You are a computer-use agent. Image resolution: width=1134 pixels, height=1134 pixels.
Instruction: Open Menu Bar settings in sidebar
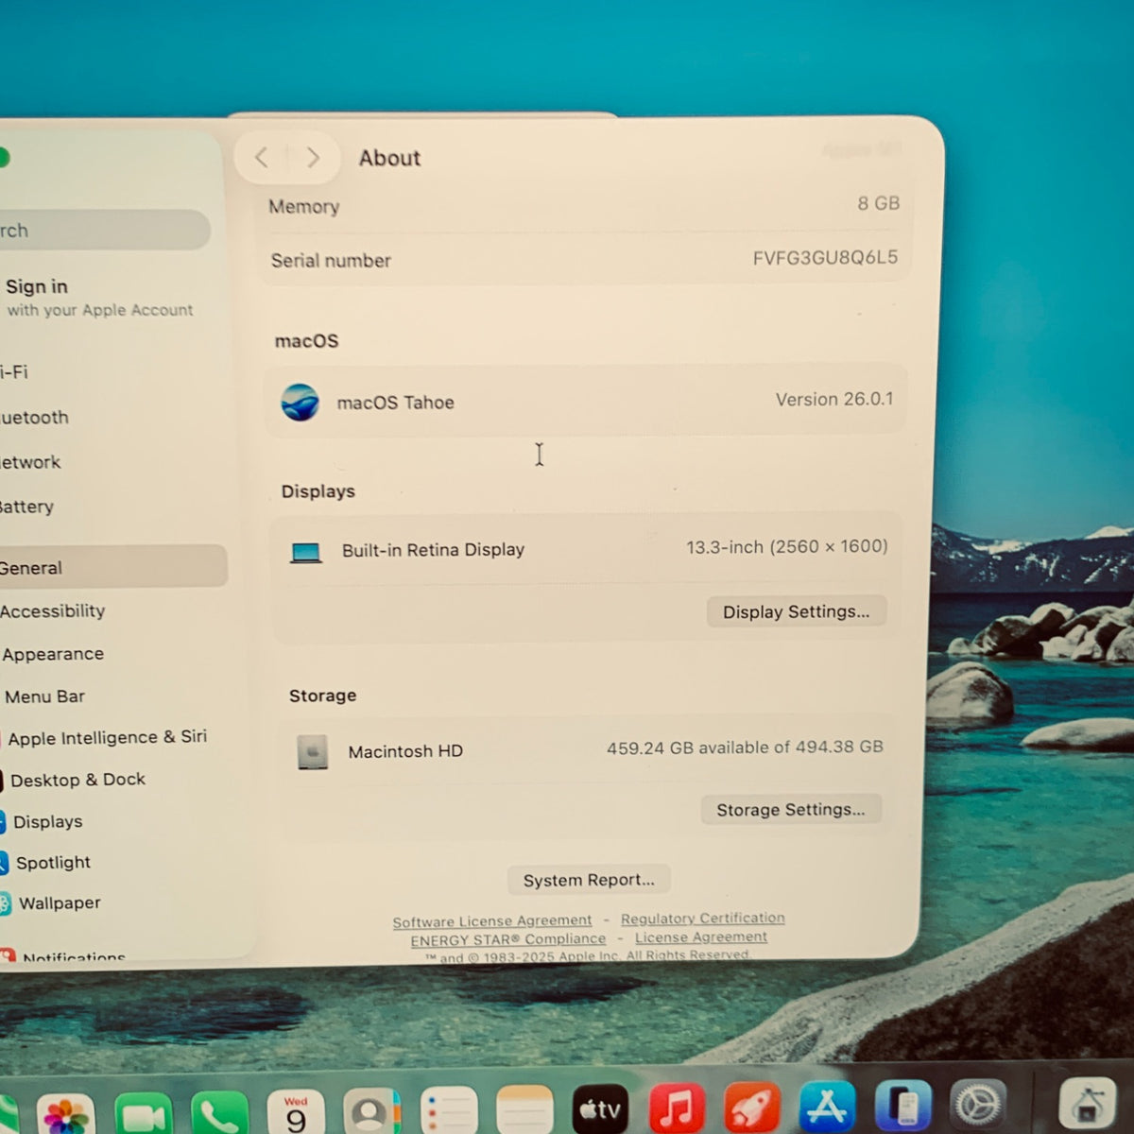(x=44, y=696)
